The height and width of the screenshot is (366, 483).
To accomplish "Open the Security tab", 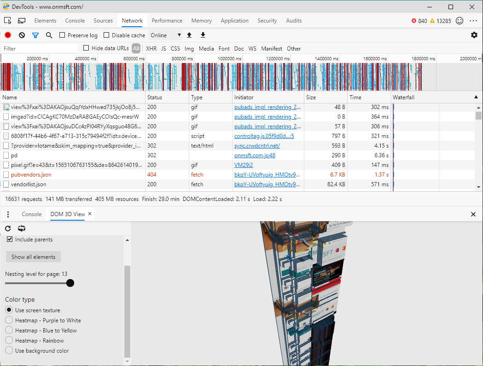I will [x=267, y=21].
